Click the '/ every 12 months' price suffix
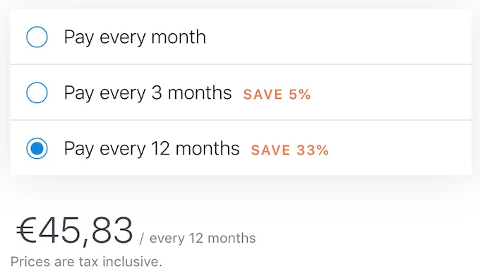This screenshot has width=480, height=276. tap(198, 239)
